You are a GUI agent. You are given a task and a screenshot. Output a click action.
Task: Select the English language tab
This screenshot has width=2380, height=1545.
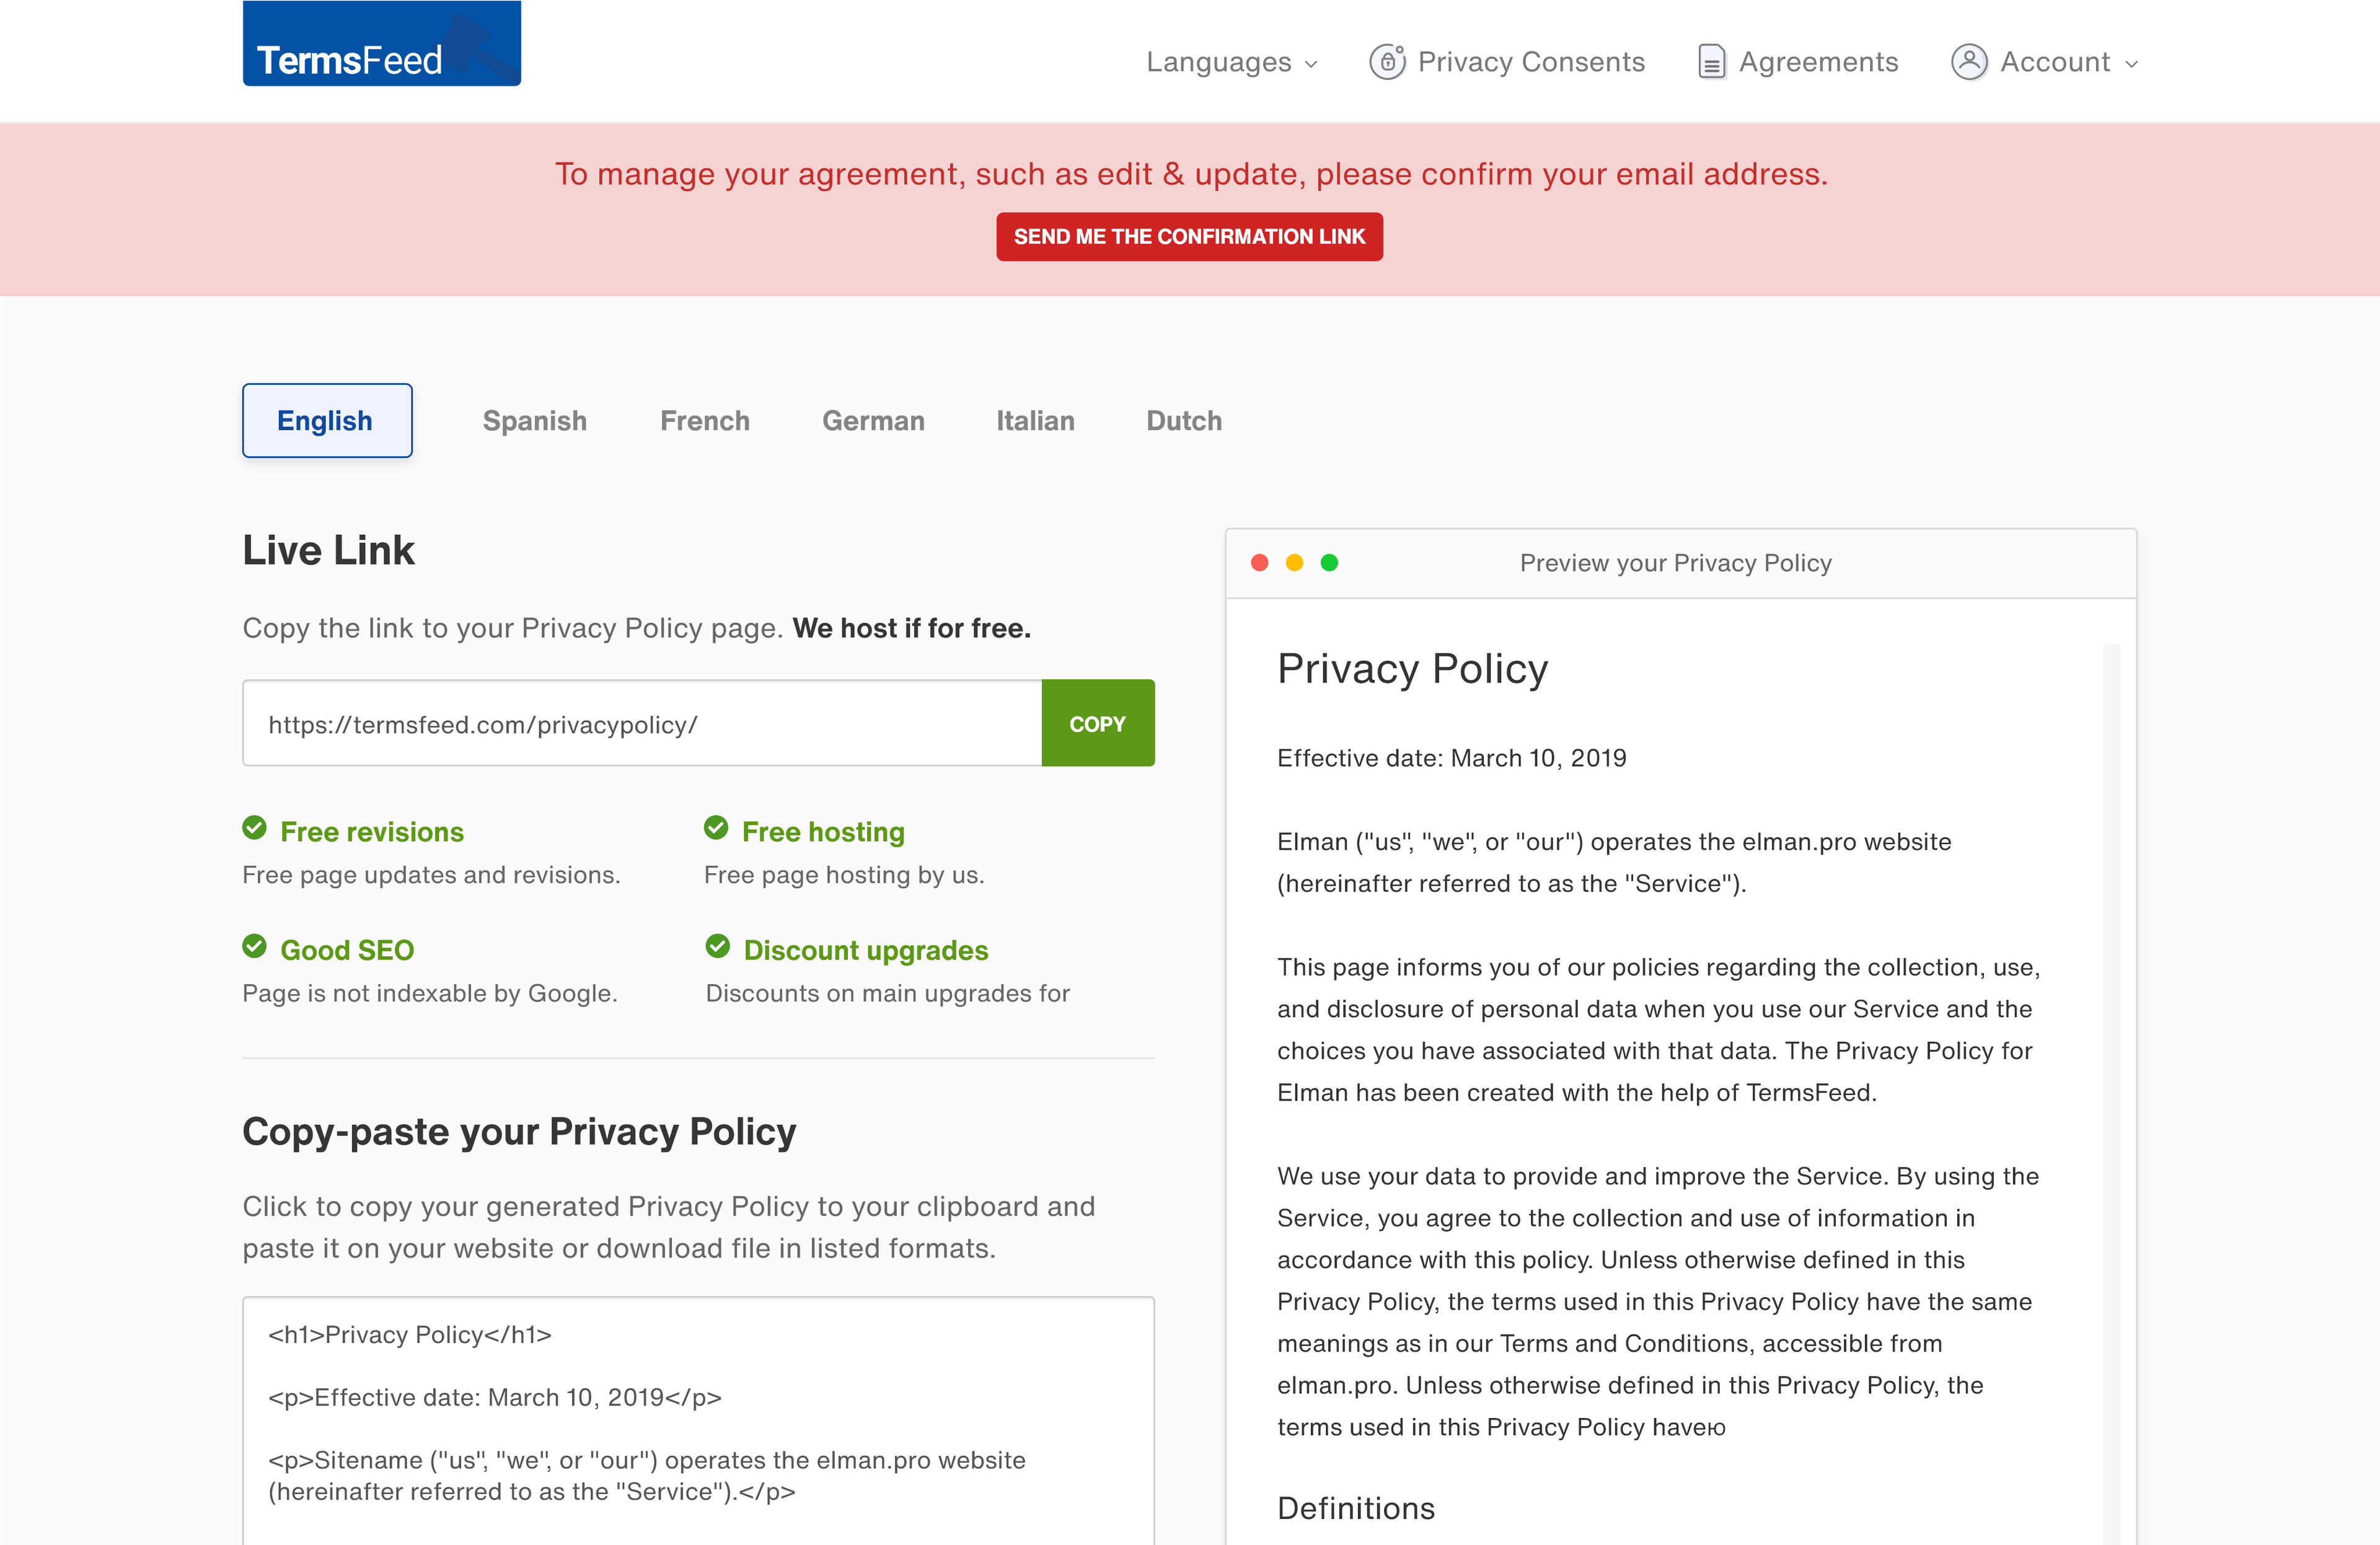pos(327,421)
